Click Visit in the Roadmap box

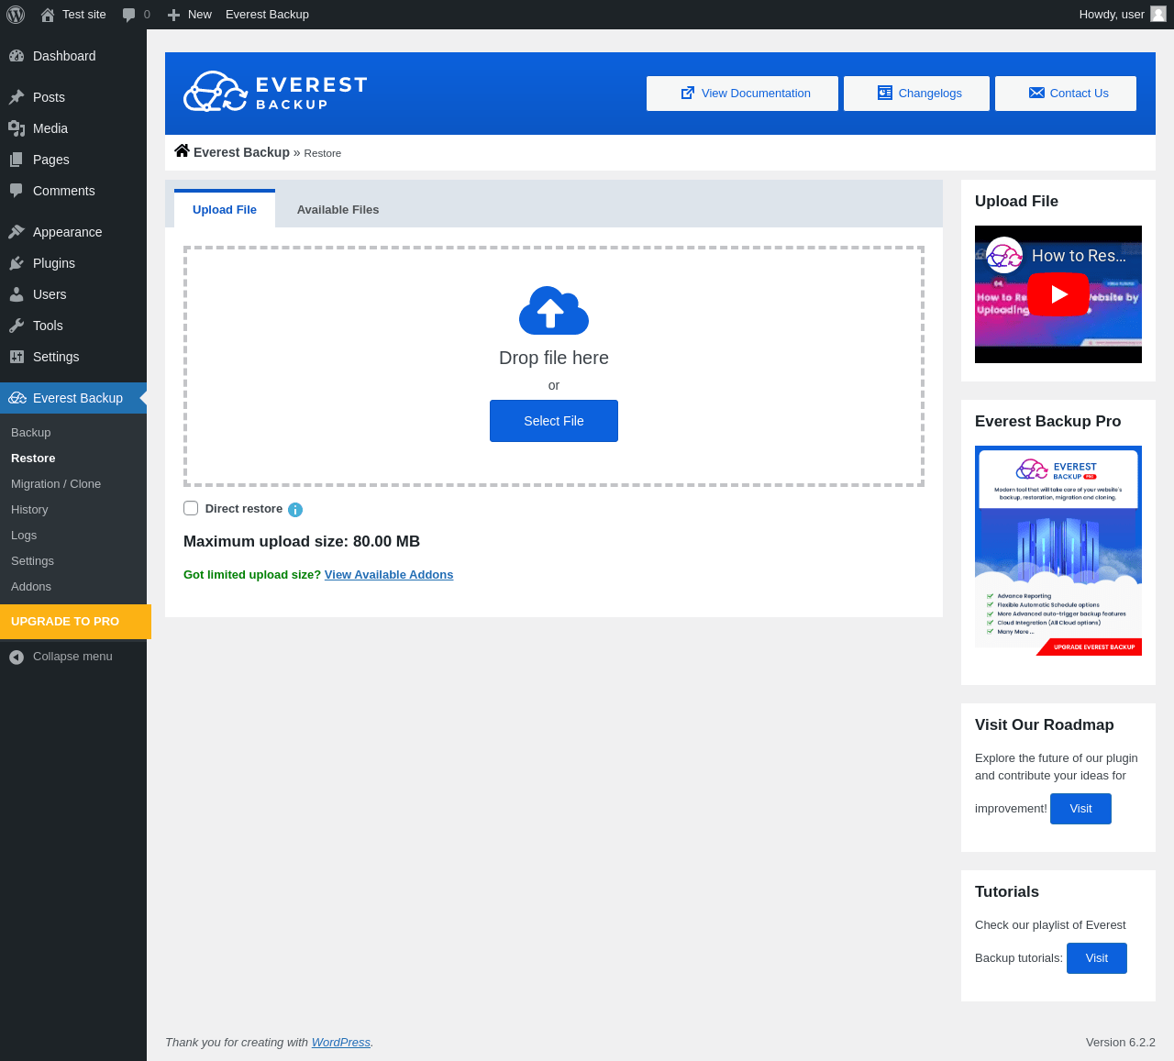pos(1080,809)
